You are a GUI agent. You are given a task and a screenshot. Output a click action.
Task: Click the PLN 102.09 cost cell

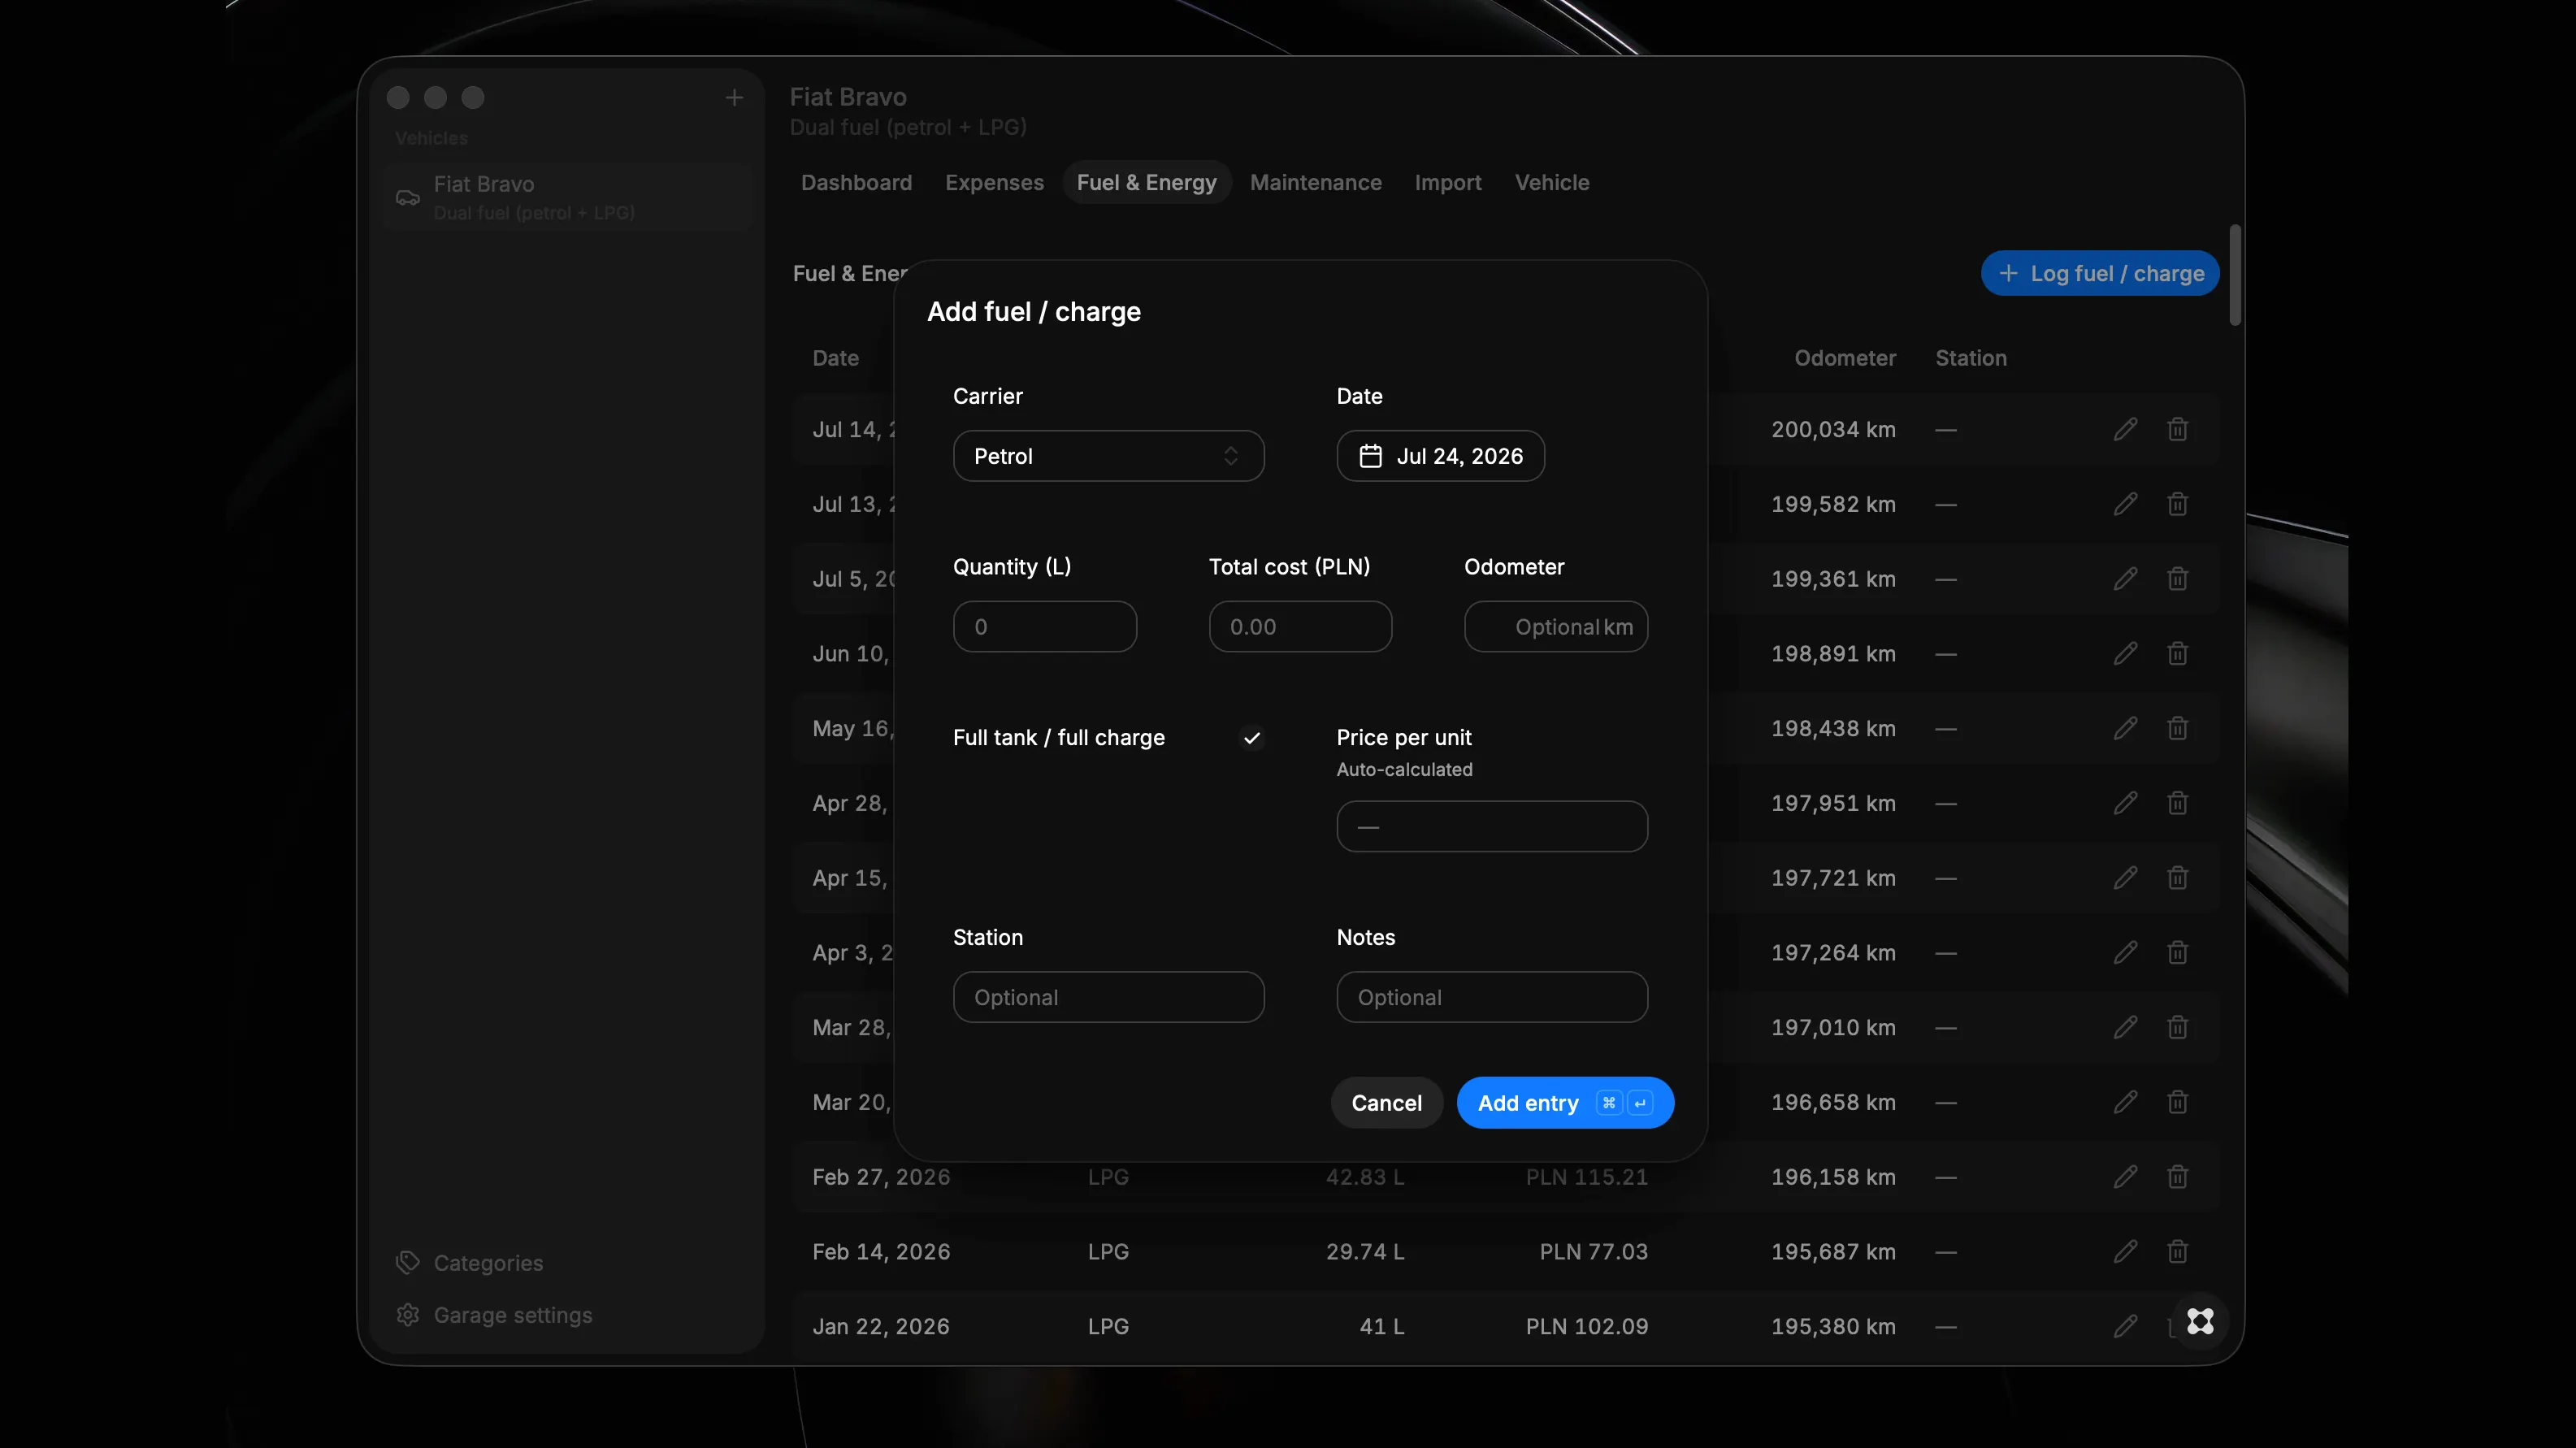coord(1586,1327)
